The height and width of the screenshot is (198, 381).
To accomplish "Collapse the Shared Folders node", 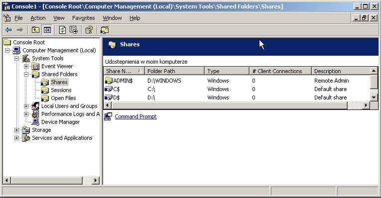I will [26, 75].
